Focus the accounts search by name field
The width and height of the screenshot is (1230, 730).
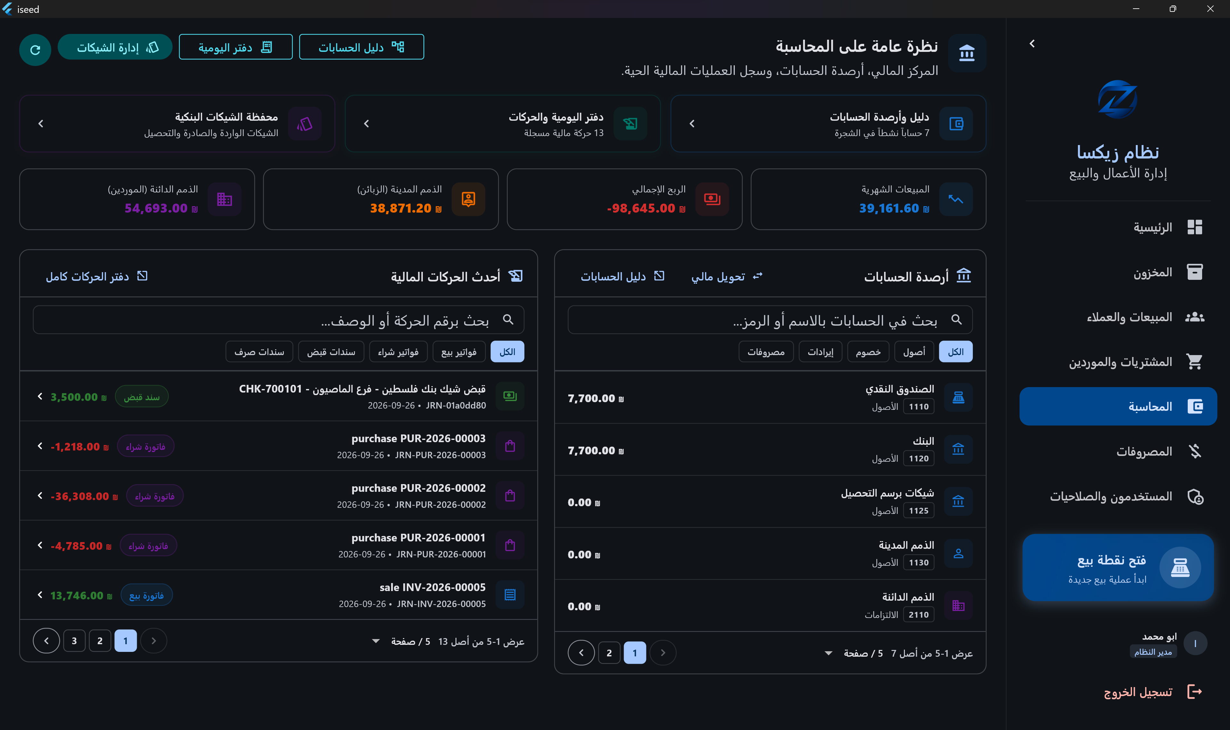[770, 320]
